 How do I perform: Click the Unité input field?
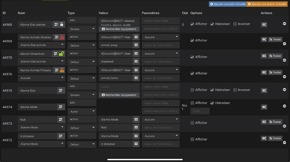200,111
